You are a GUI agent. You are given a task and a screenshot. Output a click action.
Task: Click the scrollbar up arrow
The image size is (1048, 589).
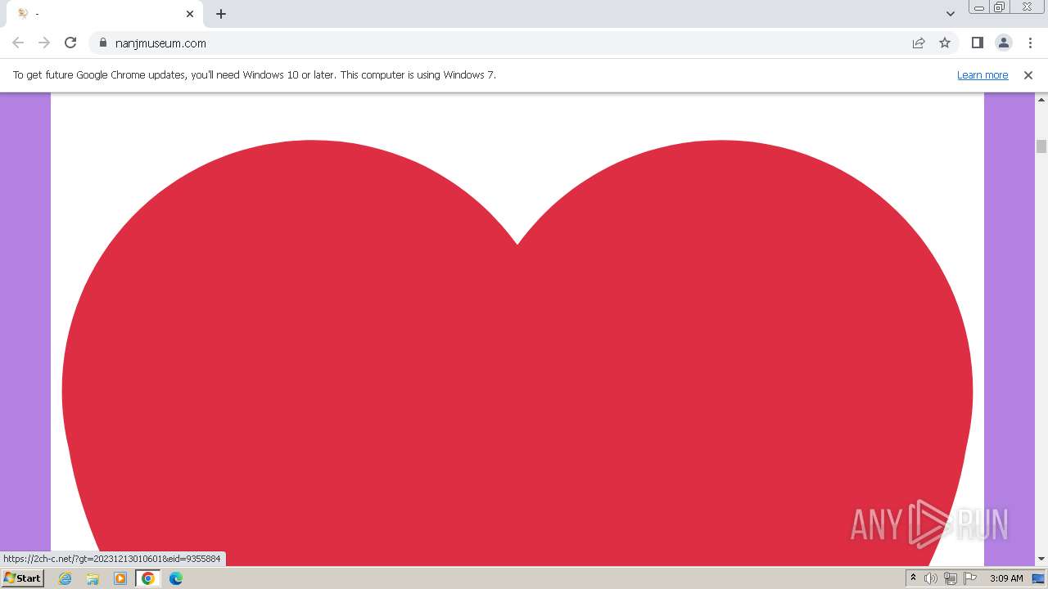[1041, 98]
